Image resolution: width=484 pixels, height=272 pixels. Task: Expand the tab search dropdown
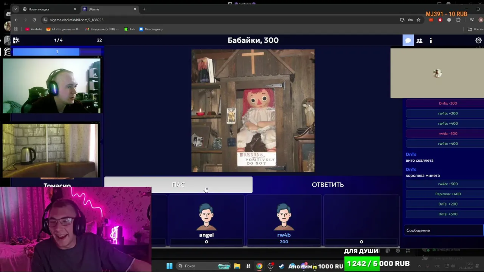click(15, 9)
